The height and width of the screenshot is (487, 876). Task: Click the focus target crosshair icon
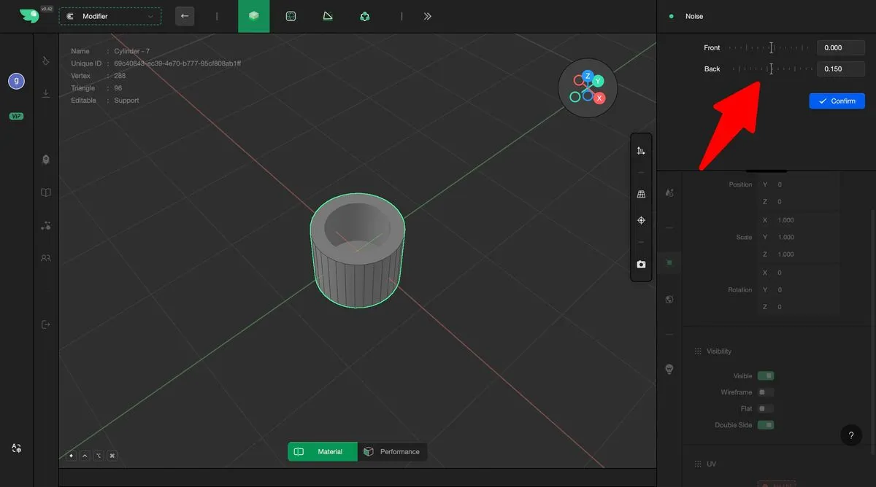[x=641, y=220]
